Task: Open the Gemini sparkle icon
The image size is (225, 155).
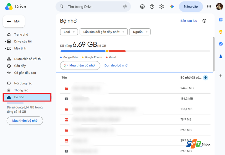Action: coord(172,6)
